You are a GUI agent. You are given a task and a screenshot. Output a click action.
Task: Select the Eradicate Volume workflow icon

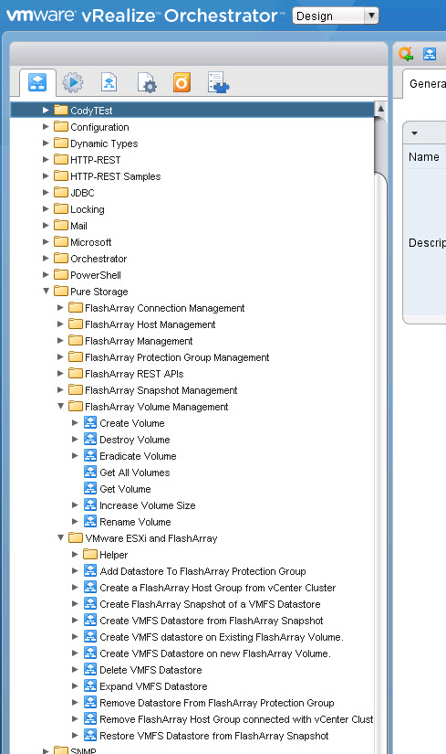coord(90,455)
